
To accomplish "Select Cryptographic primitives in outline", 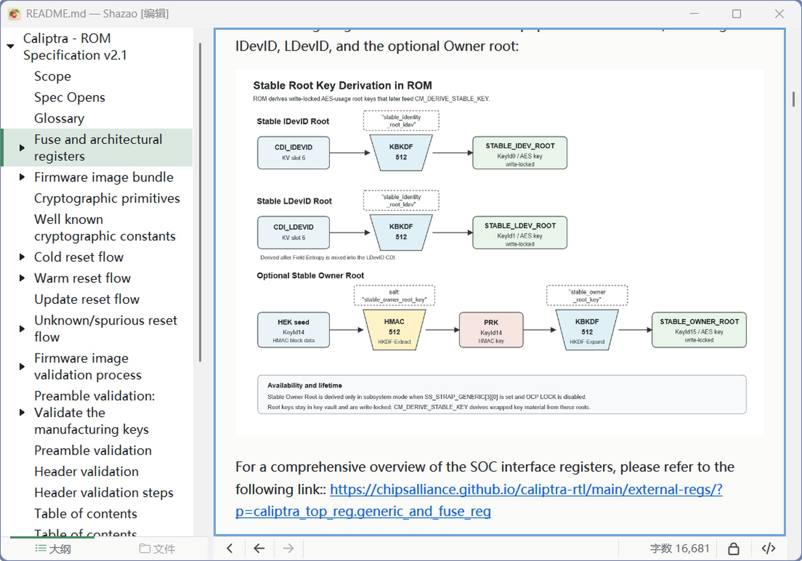I will 107,198.
